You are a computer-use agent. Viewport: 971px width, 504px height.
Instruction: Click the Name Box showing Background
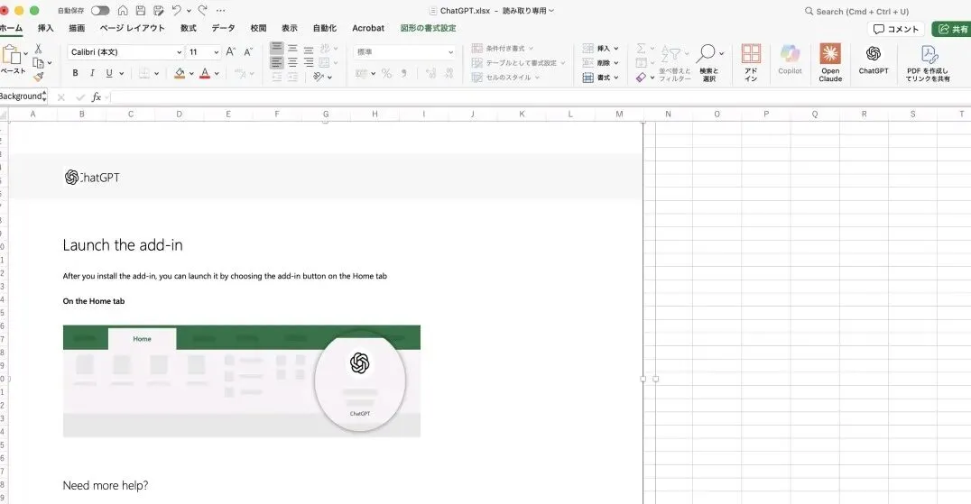[23, 96]
